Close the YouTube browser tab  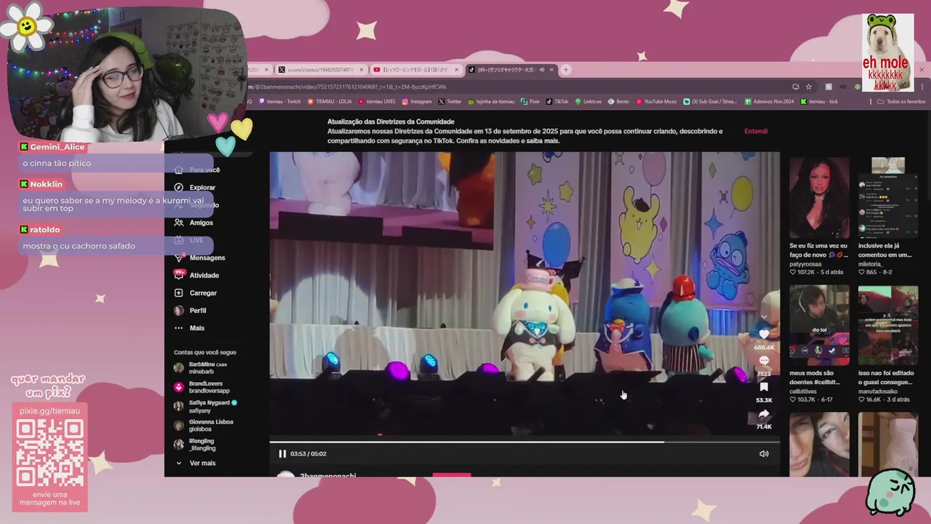pyautogui.click(x=457, y=70)
